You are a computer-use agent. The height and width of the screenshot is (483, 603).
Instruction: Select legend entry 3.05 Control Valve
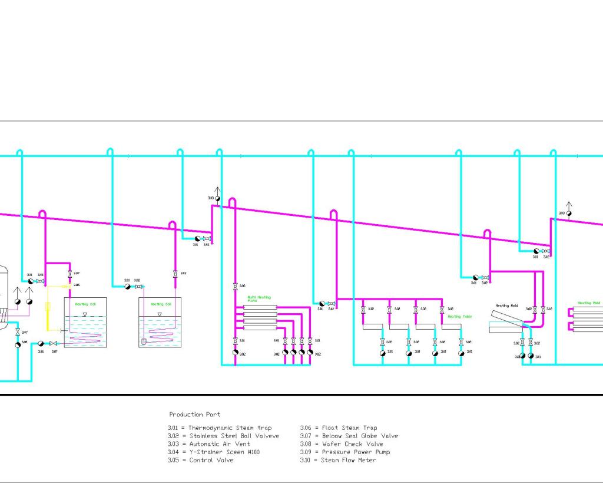point(200,460)
